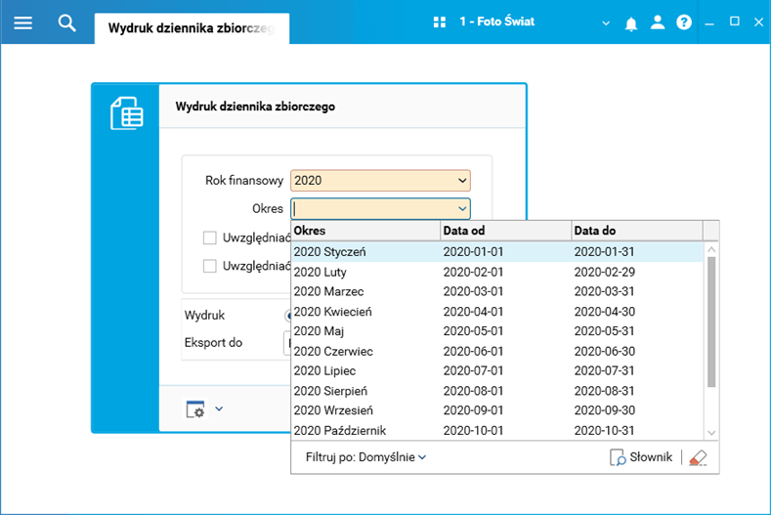
Task: Collapse the Okres dropdown arrow
Action: pyautogui.click(x=462, y=208)
